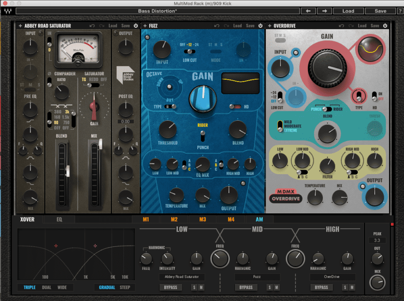Toggle Saturator TG/REDD/OFF type switch

pos(93,85)
